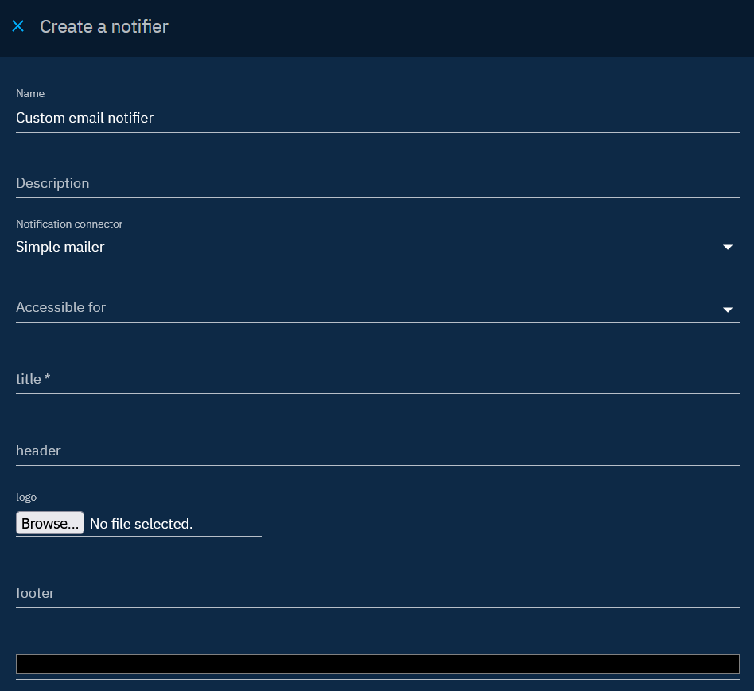Select the Custom email notifier text
The height and width of the screenshot is (691, 754).
click(x=84, y=118)
